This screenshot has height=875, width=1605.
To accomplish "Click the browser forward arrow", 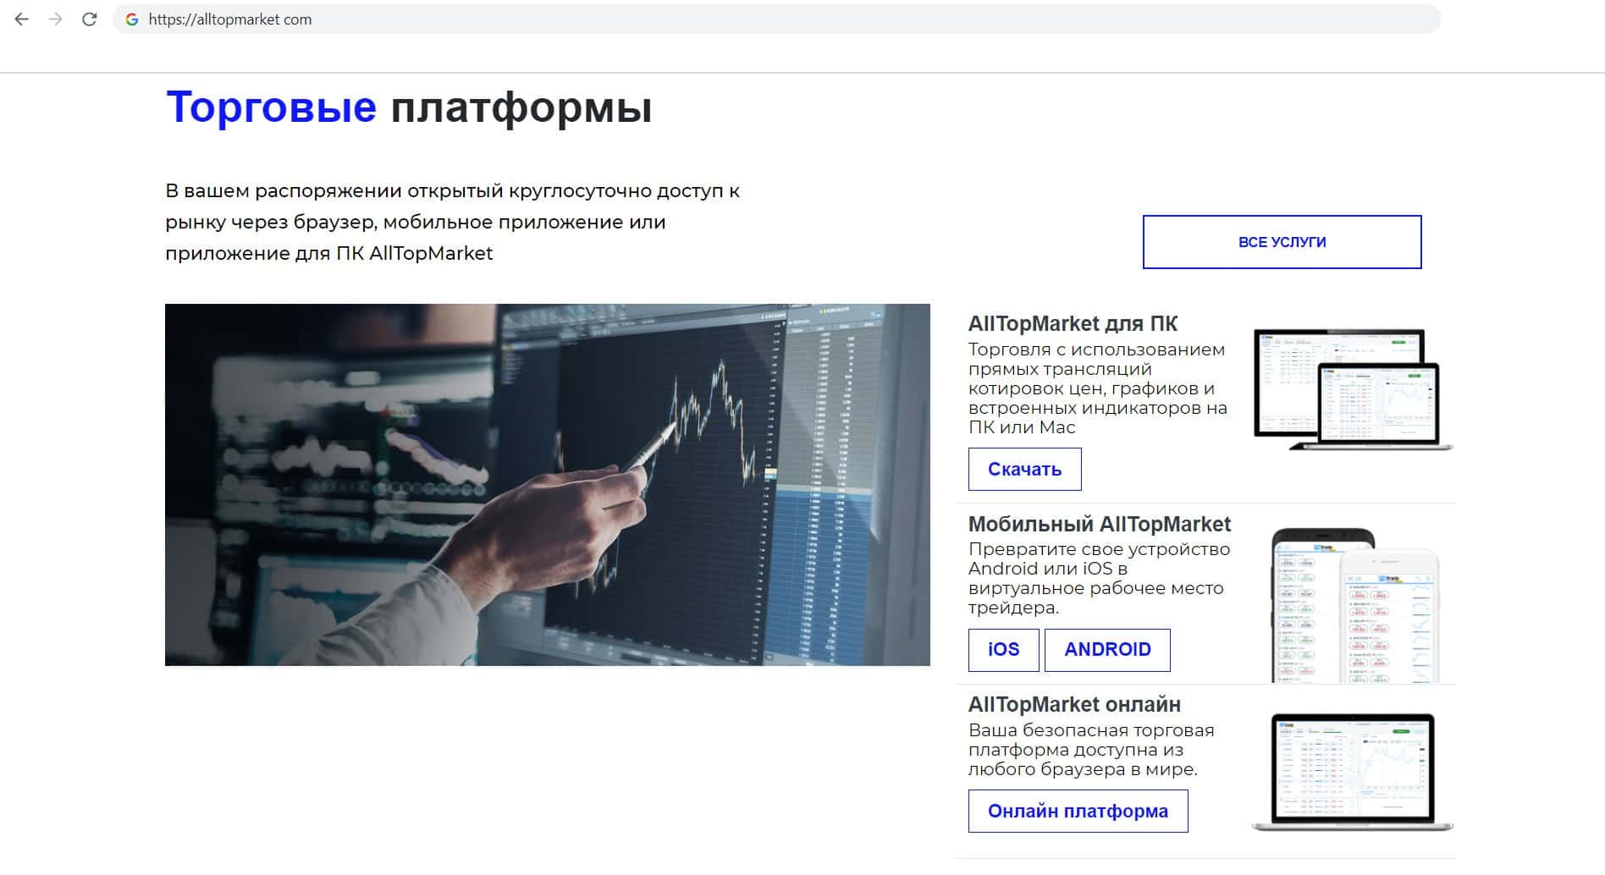I will pos(56,19).
